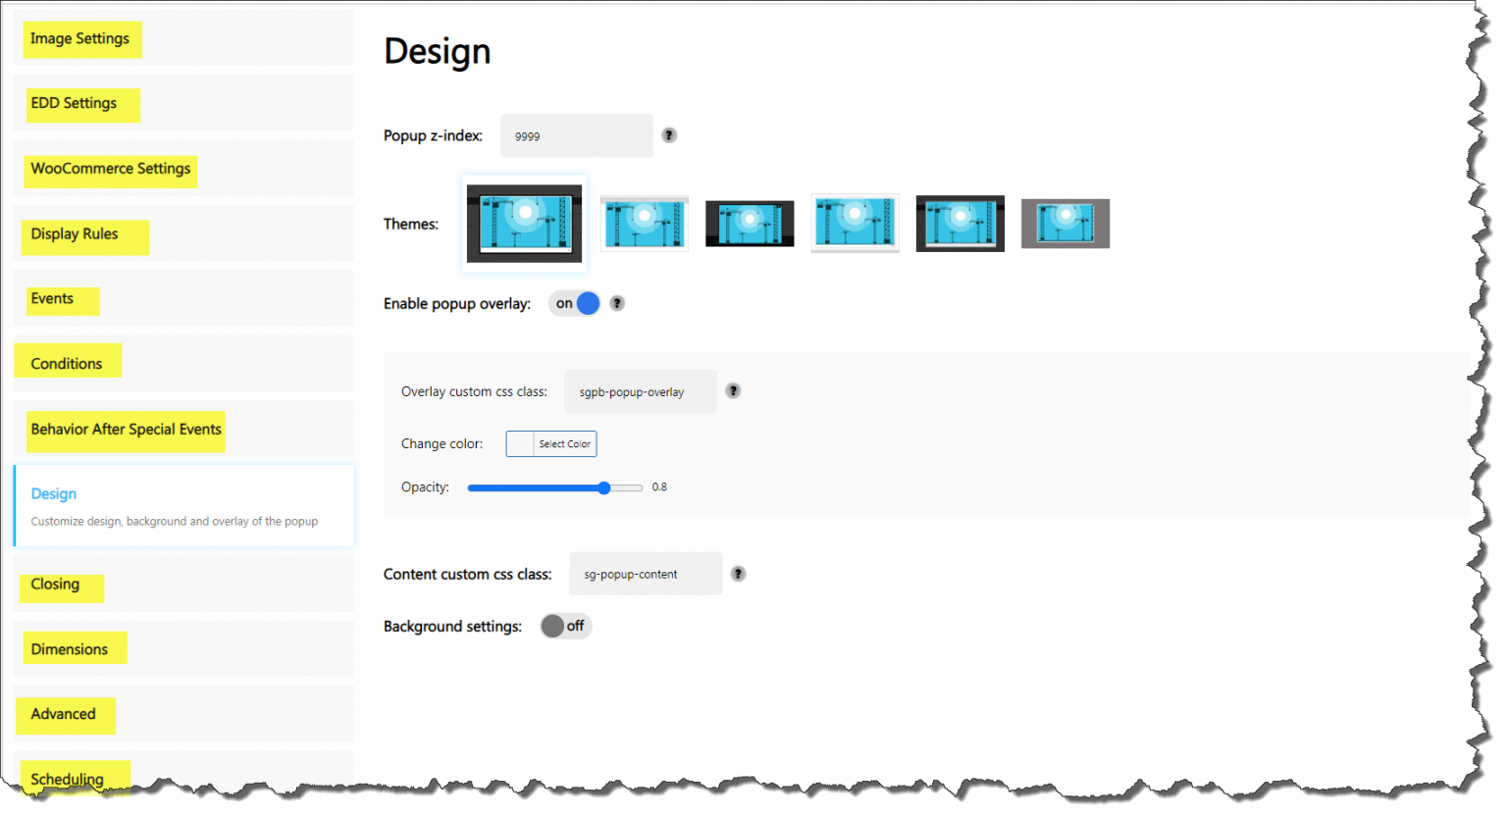Click the Popup z-index input field
This screenshot has height=817, width=1507.
coord(577,135)
